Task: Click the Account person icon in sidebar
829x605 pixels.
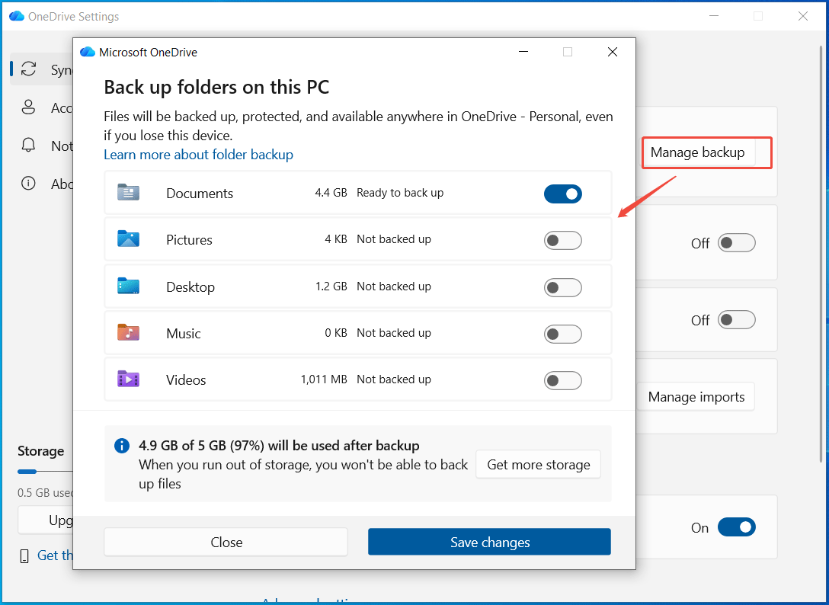Action: point(28,107)
